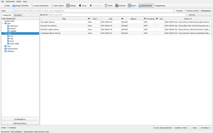Viewport: 213px width, 133px height.
Task: Click the Keresés törlése button
Action: [192, 11]
